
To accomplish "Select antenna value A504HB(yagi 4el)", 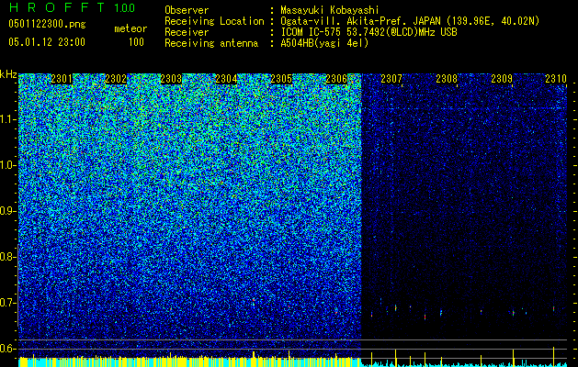I will (x=324, y=43).
